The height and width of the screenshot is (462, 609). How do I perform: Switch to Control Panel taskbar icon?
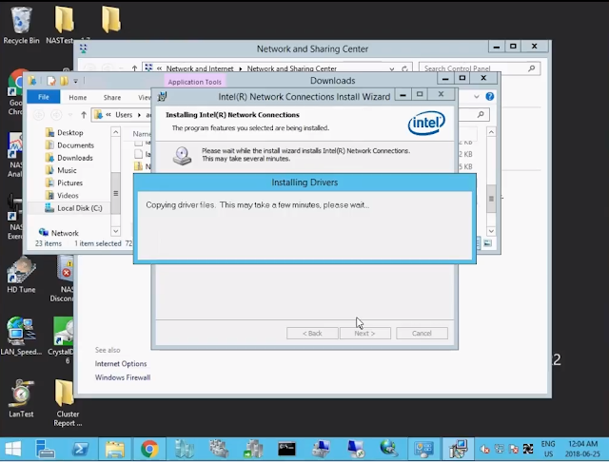(x=423, y=450)
